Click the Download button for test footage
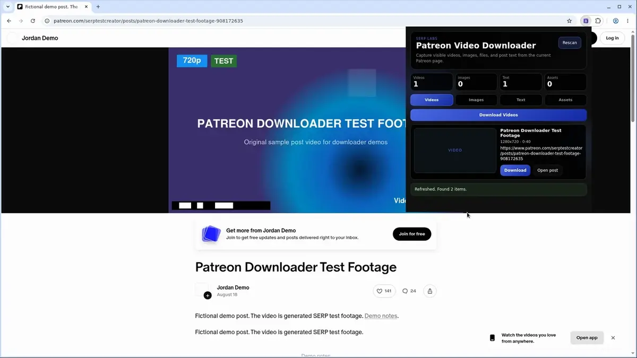Image resolution: width=637 pixels, height=358 pixels. click(x=515, y=170)
